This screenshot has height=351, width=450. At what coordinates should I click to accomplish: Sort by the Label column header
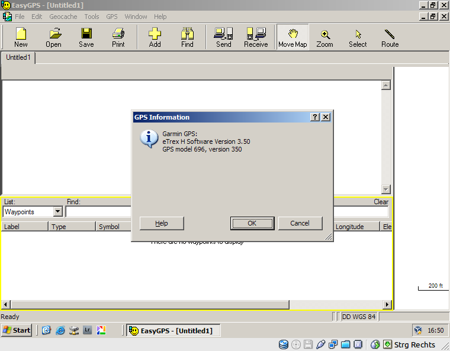(x=24, y=227)
